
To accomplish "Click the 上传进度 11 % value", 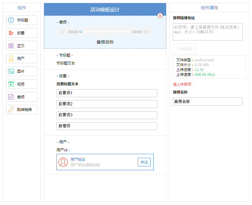I will click(199, 70).
